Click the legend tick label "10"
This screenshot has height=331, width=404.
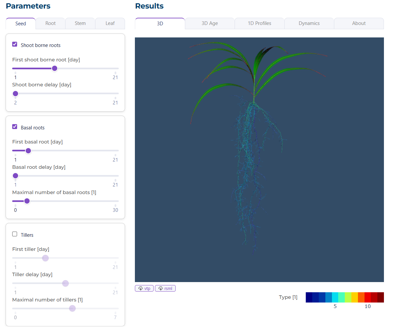[x=367, y=306]
